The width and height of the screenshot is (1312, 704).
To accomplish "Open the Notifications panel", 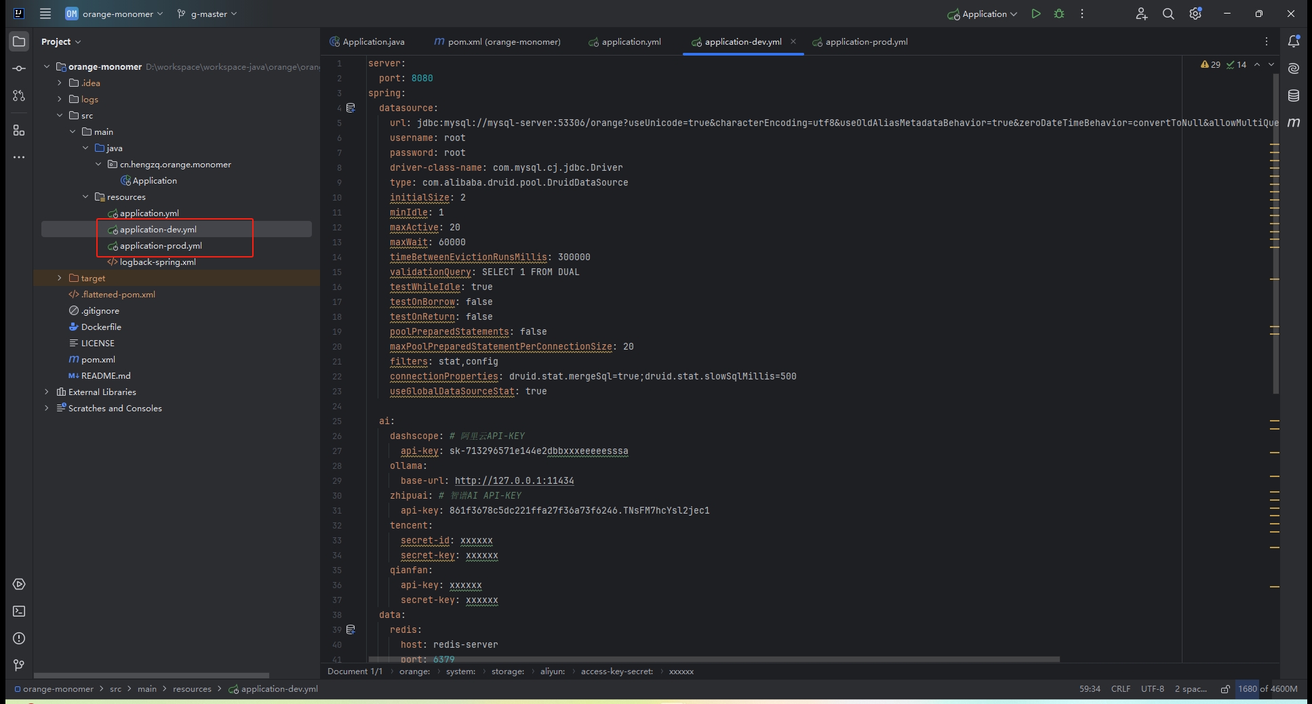I will click(1294, 41).
